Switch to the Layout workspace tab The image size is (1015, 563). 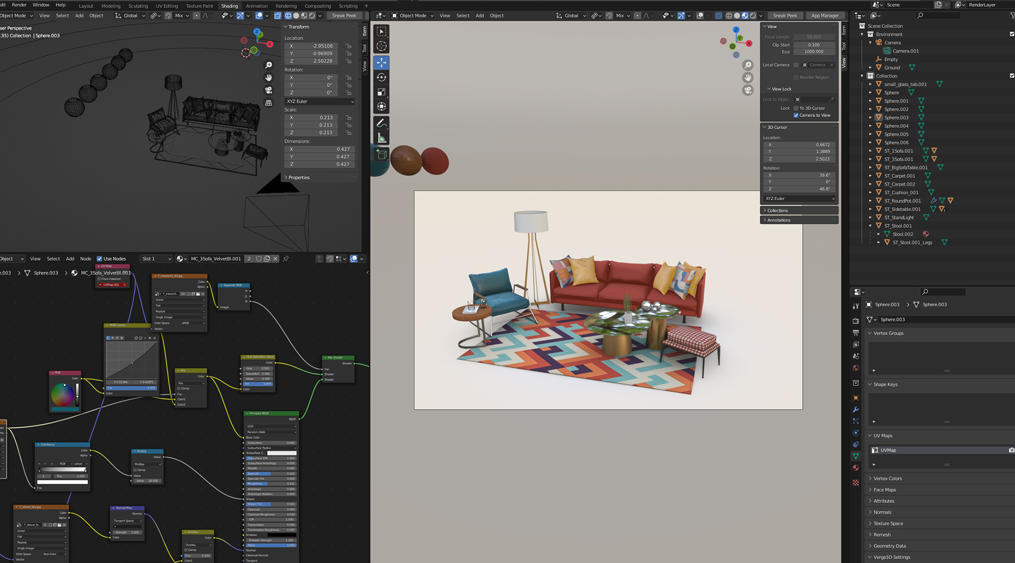tap(86, 6)
